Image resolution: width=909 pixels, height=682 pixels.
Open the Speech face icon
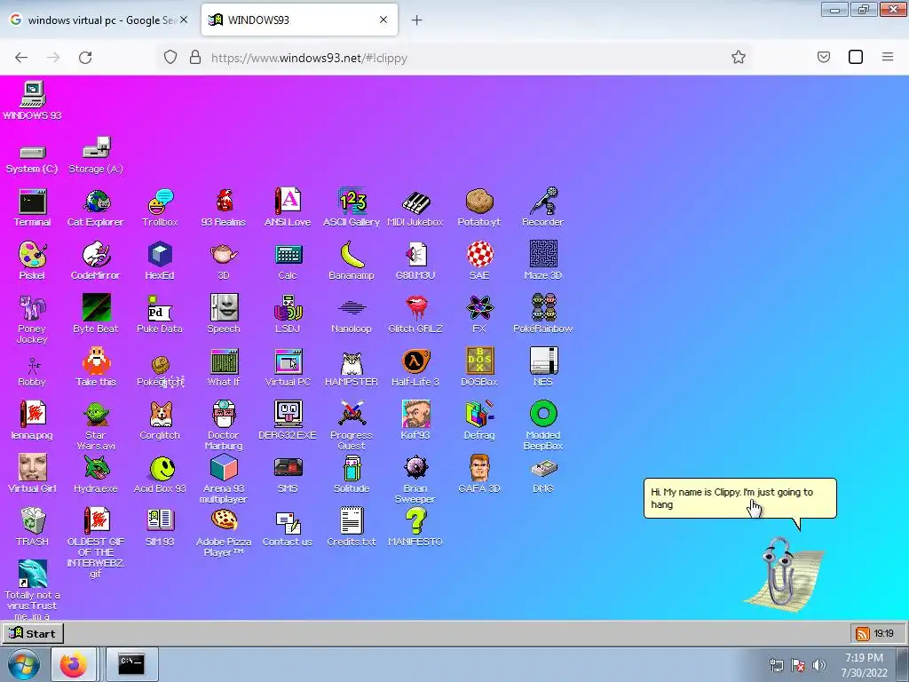tap(224, 308)
